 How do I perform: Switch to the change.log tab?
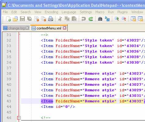(x=17, y=28)
